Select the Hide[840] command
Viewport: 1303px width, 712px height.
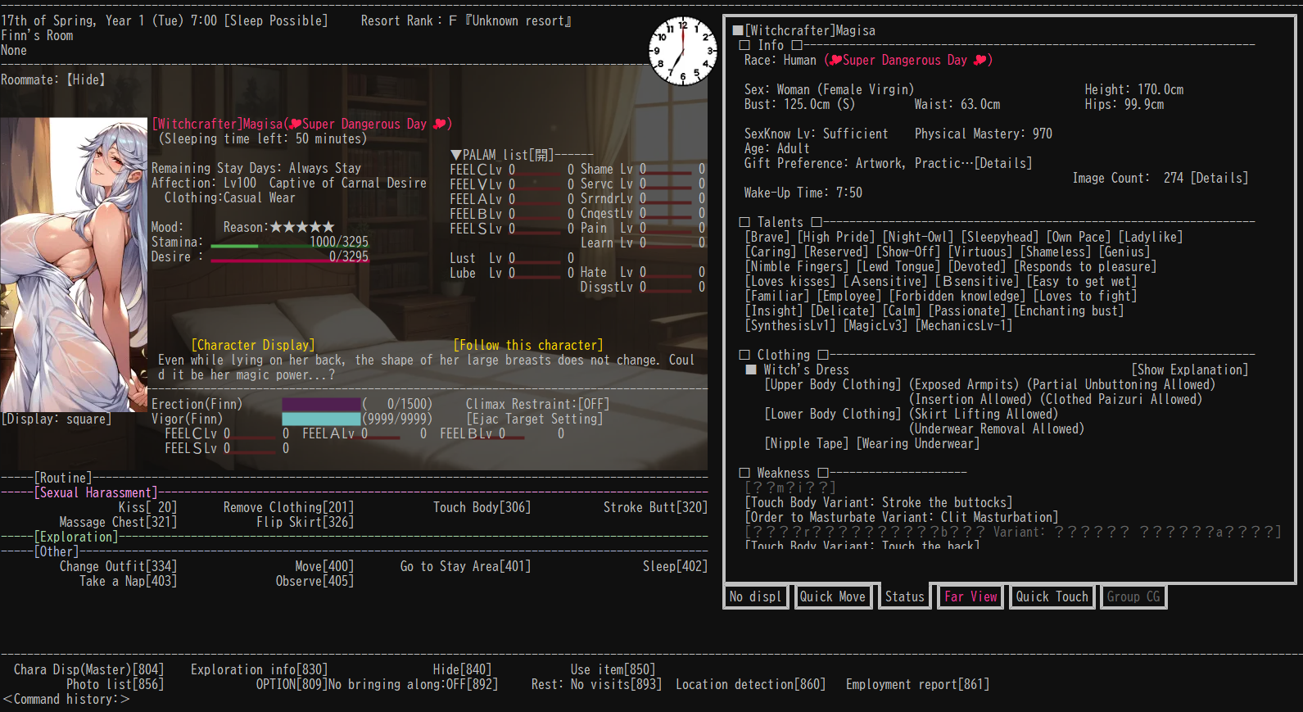[x=462, y=669]
